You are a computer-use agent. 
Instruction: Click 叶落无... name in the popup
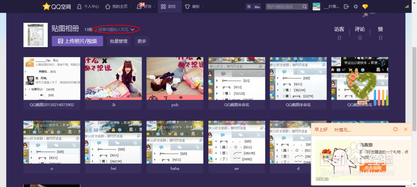342,130
